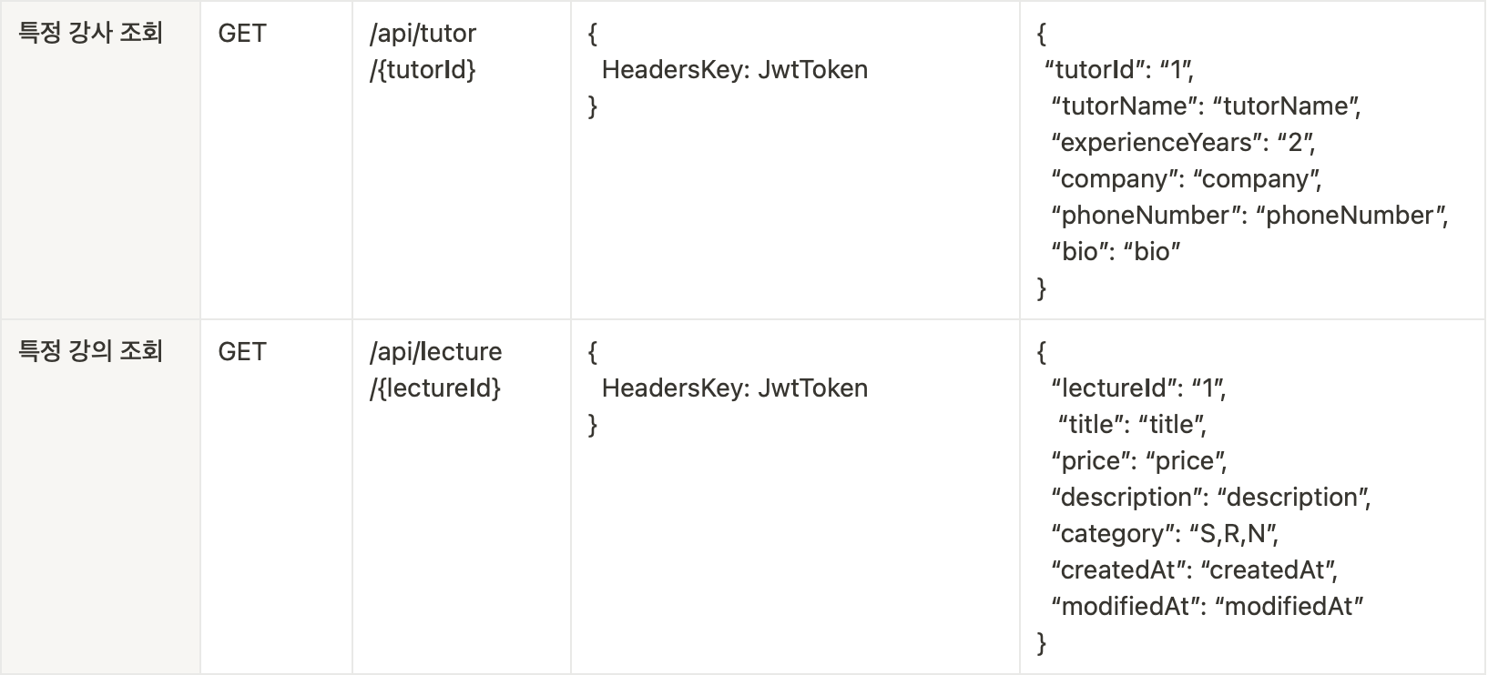Click the "createdAt" response line
Screen dimensions: 1488x675
(x=1195, y=570)
